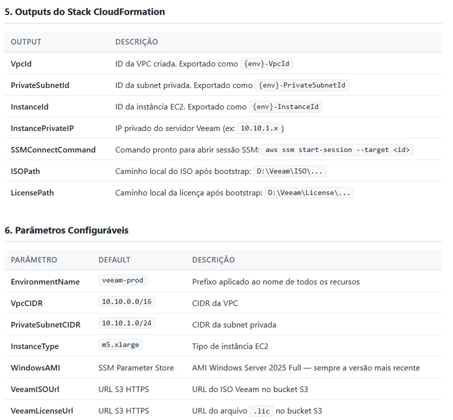Click the InstancePrivateIP output name
This screenshot has height=420, width=453.
(x=42, y=128)
